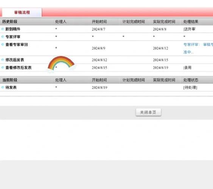213x189 pixels.
Task: Select the 新到稿件 stage row text
Action: (13, 29)
